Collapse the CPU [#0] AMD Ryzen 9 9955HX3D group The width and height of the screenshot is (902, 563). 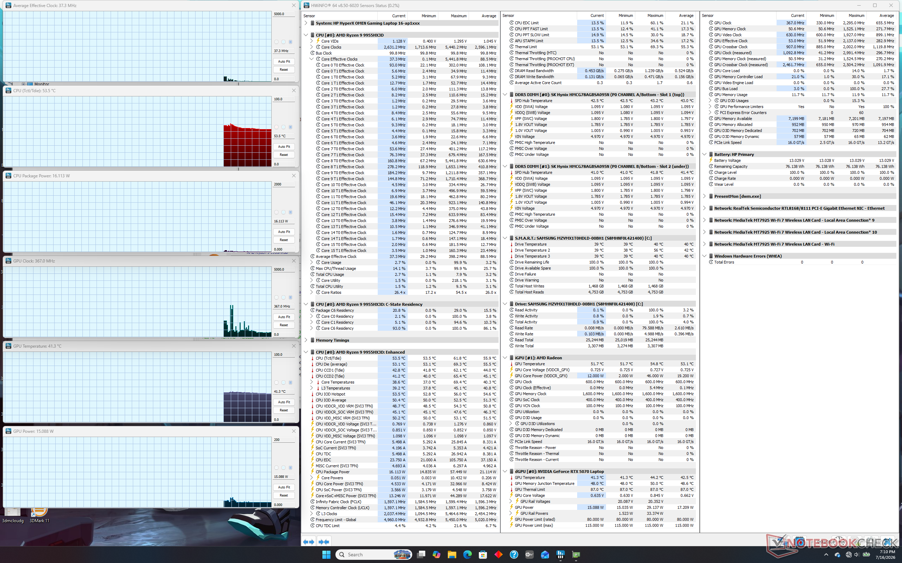click(x=306, y=35)
